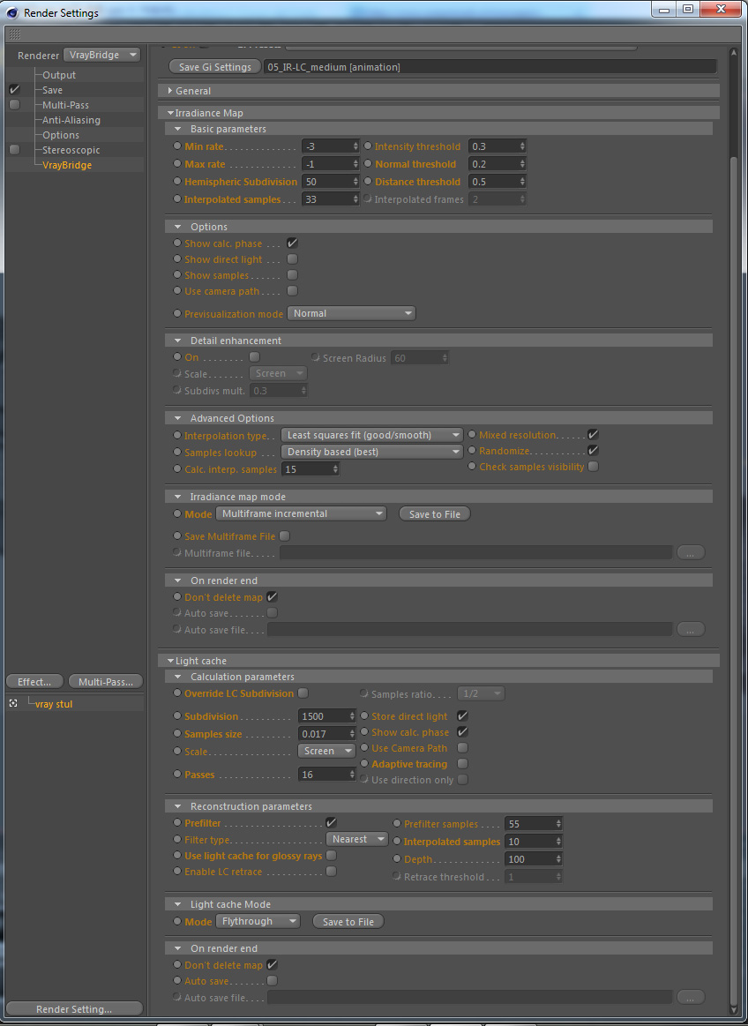
Task: Click Min rate stepper arrows
Action: tap(355, 146)
